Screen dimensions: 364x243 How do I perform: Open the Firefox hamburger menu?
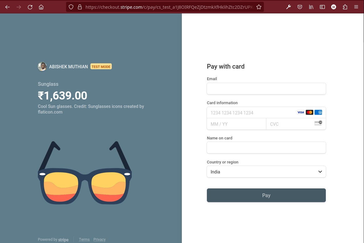click(x=356, y=7)
